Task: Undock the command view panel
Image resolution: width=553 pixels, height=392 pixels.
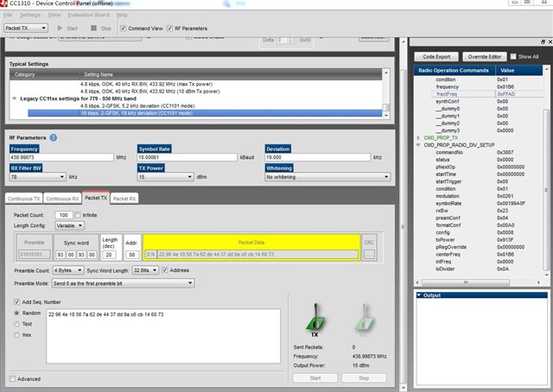Action: (543, 42)
